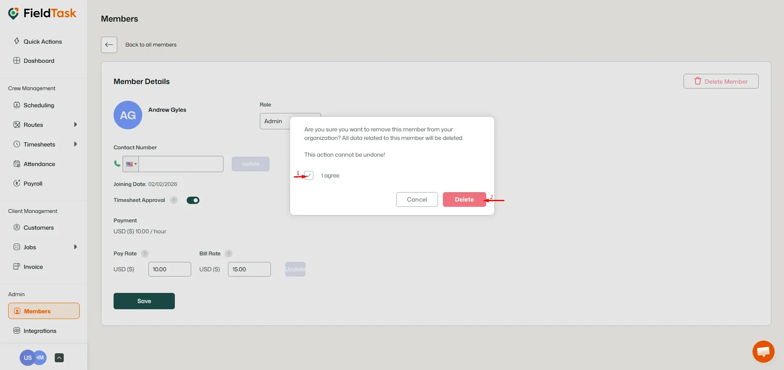Select the Scheduling calendar icon

pos(17,105)
